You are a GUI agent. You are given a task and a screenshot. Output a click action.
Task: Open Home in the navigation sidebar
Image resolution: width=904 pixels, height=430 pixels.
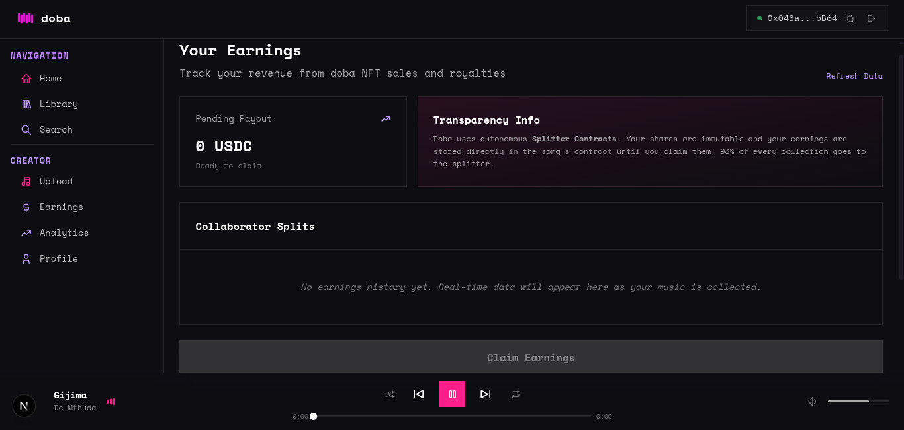(50, 79)
